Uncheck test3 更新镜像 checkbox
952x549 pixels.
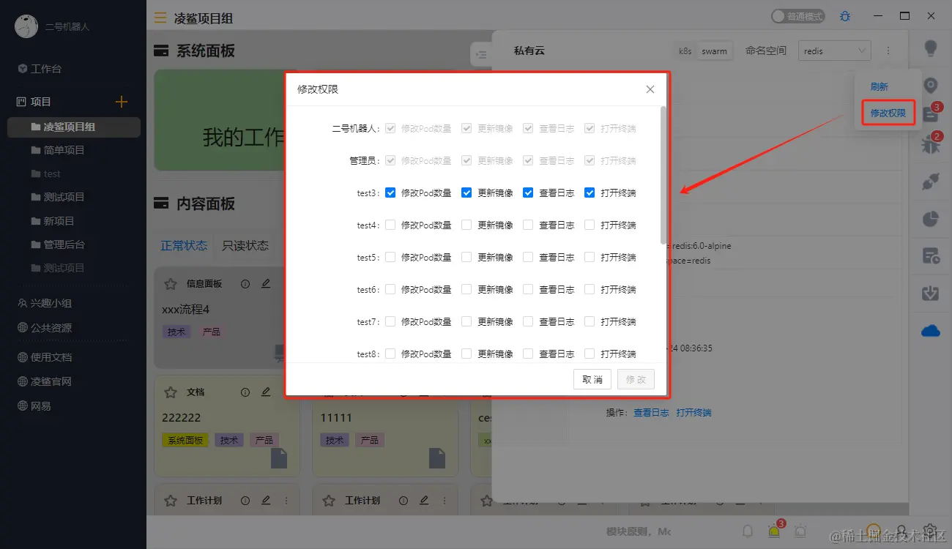click(x=466, y=193)
